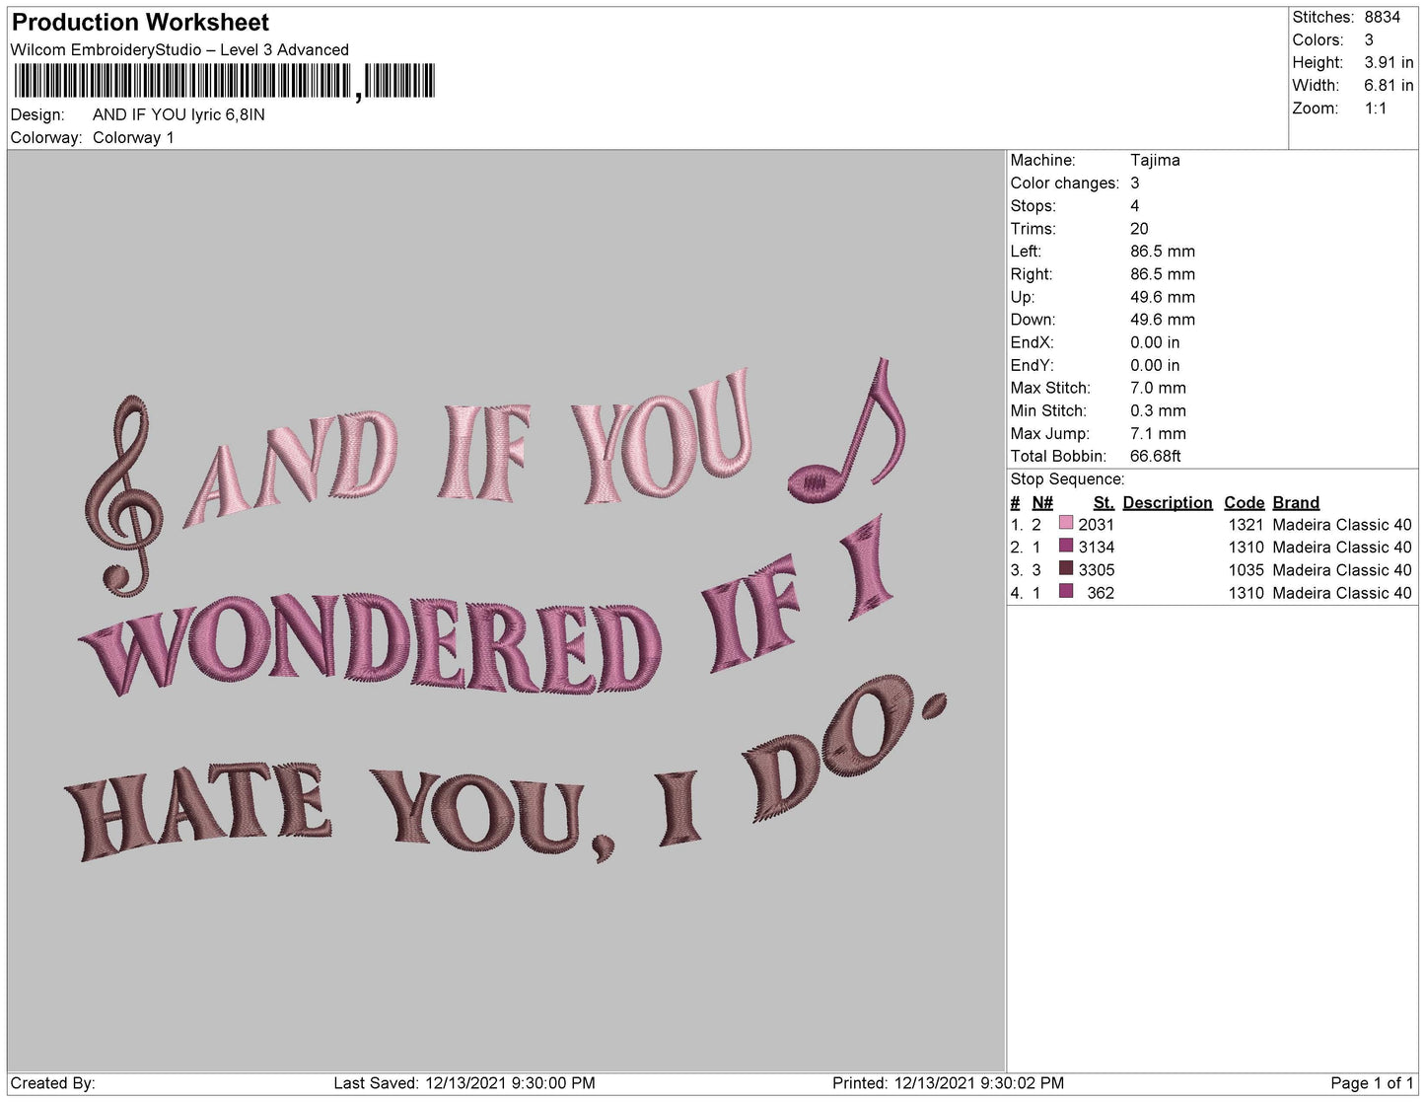The height and width of the screenshot is (1102, 1425).
Task: Click the Code column header
Action: click(x=1245, y=502)
